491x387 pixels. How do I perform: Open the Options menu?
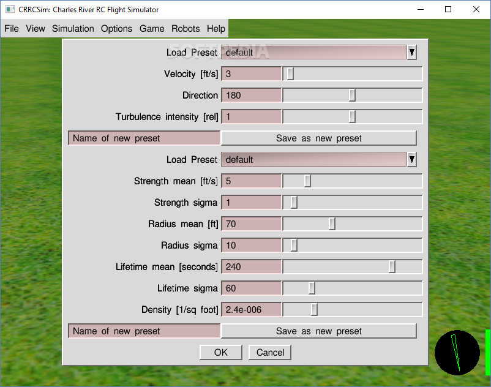(x=116, y=29)
